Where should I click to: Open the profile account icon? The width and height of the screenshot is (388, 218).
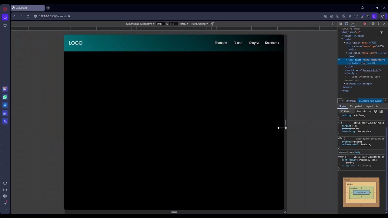coord(374,16)
